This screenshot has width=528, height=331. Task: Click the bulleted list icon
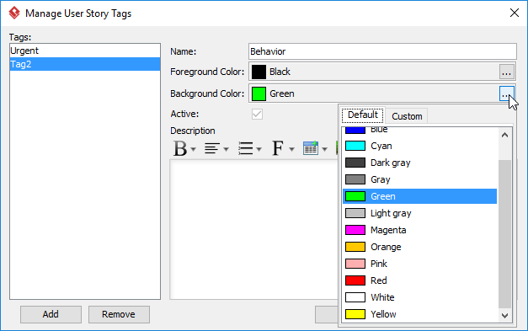245,148
